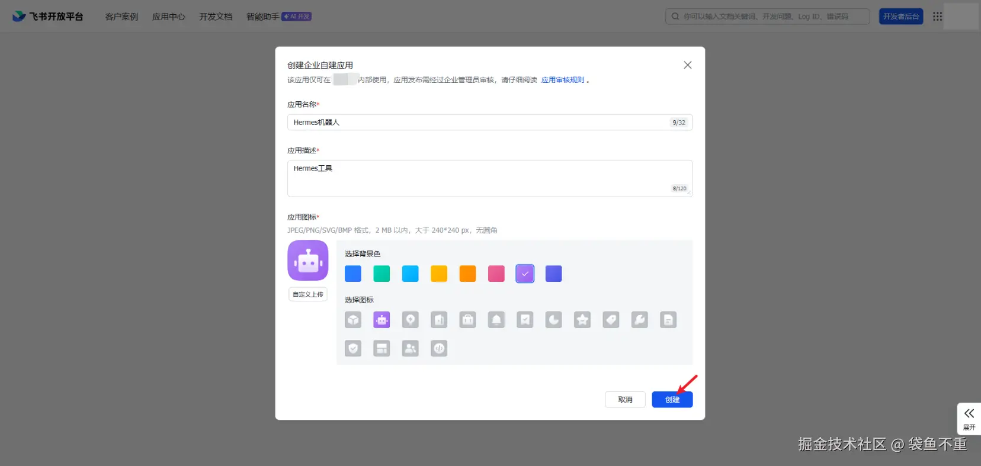This screenshot has width=981, height=466.
Task: Open 应用中心 in the top navigation
Action: tap(169, 17)
